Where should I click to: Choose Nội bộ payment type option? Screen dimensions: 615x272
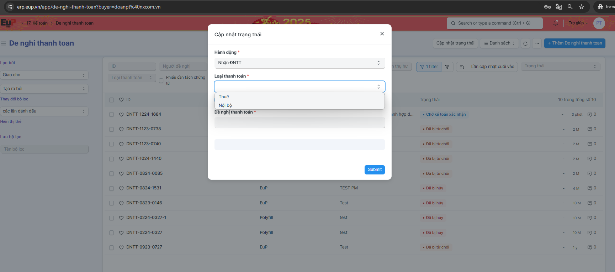tap(225, 105)
